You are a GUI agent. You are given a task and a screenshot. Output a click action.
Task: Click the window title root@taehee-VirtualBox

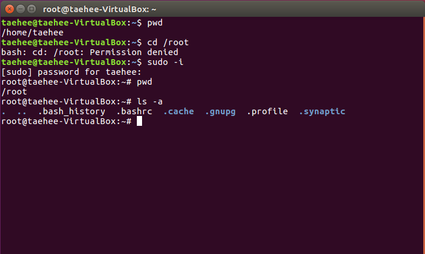(100, 9)
